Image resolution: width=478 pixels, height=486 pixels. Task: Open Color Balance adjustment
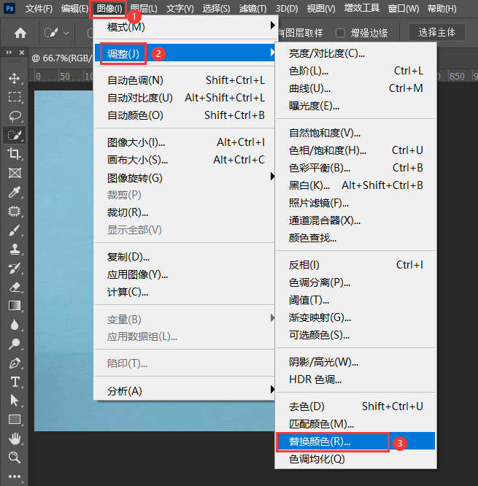point(356,168)
